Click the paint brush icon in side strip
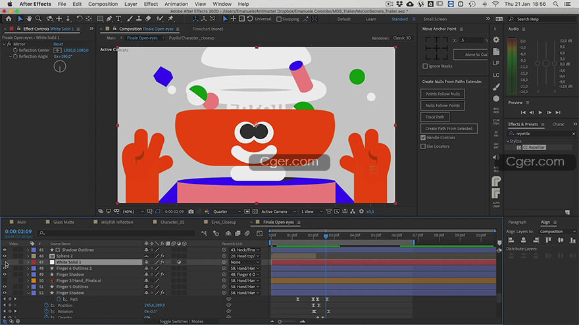Image resolution: width=579 pixels, height=325 pixels. (496, 87)
